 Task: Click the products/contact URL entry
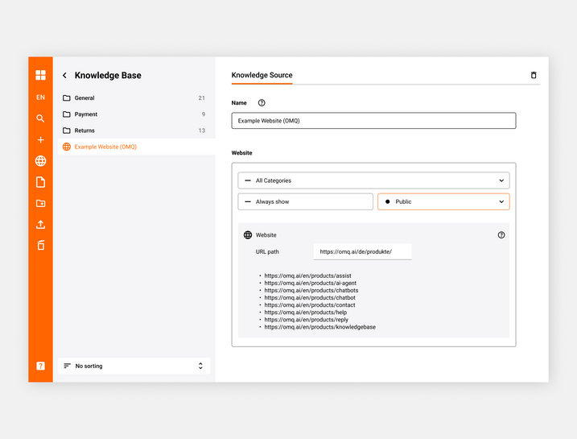pyautogui.click(x=310, y=305)
